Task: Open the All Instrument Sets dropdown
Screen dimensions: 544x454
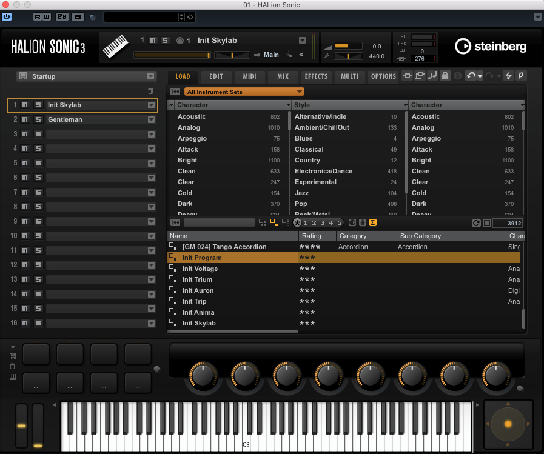Action: point(244,92)
